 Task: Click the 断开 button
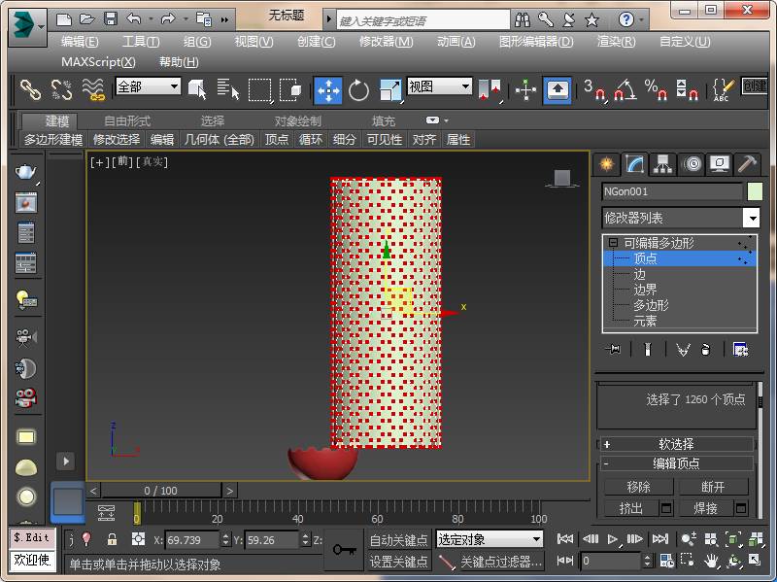tap(713, 487)
